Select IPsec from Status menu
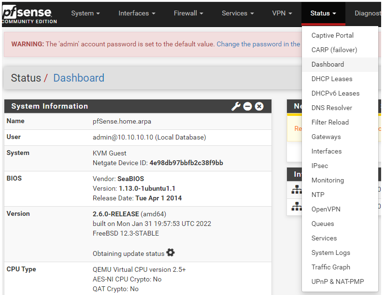The height and width of the screenshot is (295, 385). click(x=340, y=166)
